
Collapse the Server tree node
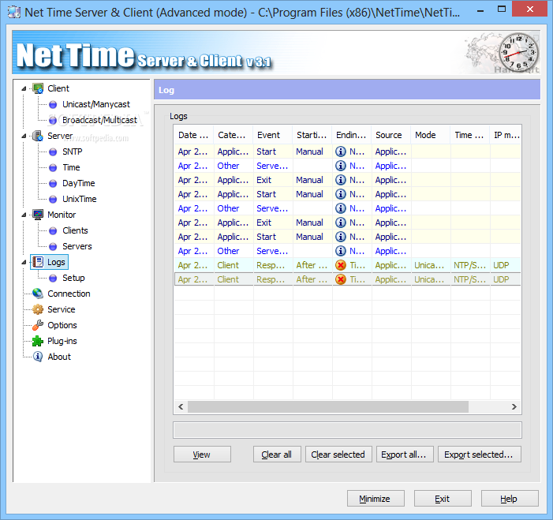coord(24,136)
